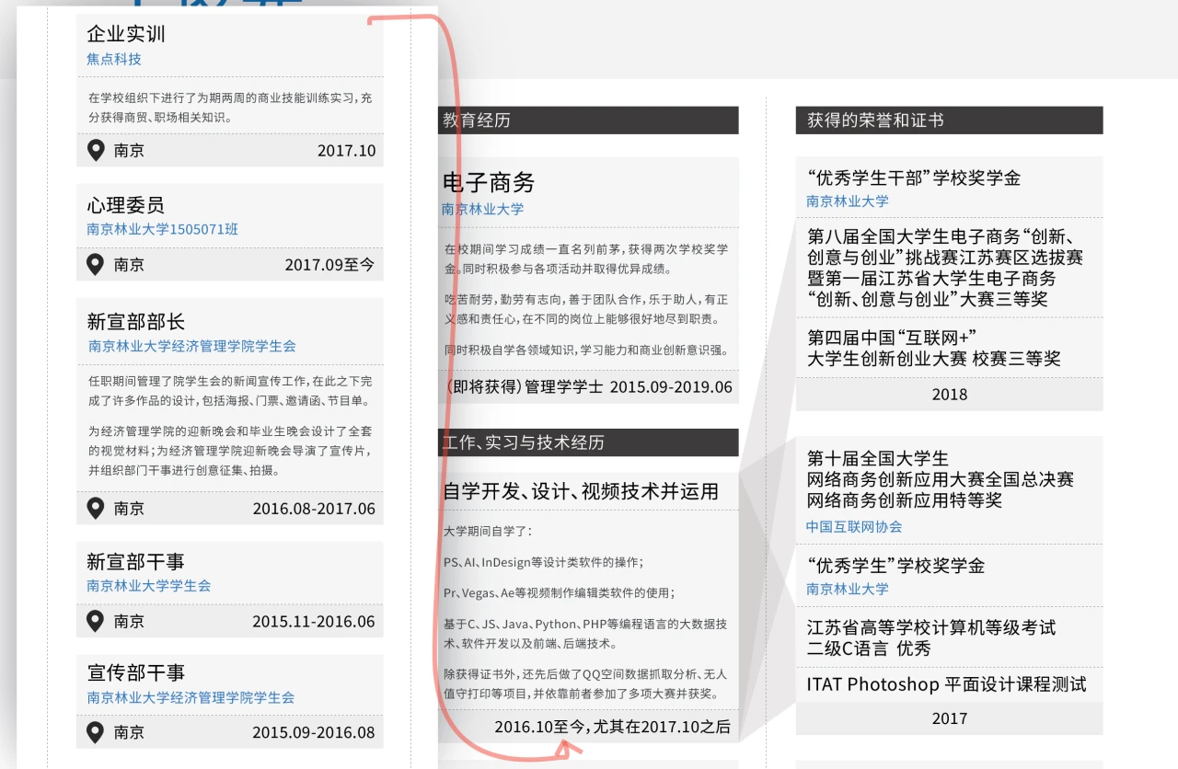The width and height of the screenshot is (1178, 769).
Task: Open 南京林业大学学生会 link under 新宣部干事
Action: coord(149,585)
